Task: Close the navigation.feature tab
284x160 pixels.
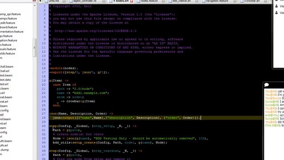Action: (235, 1)
